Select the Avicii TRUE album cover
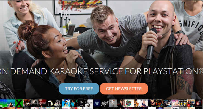203x109 pixels. pos(105,103)
